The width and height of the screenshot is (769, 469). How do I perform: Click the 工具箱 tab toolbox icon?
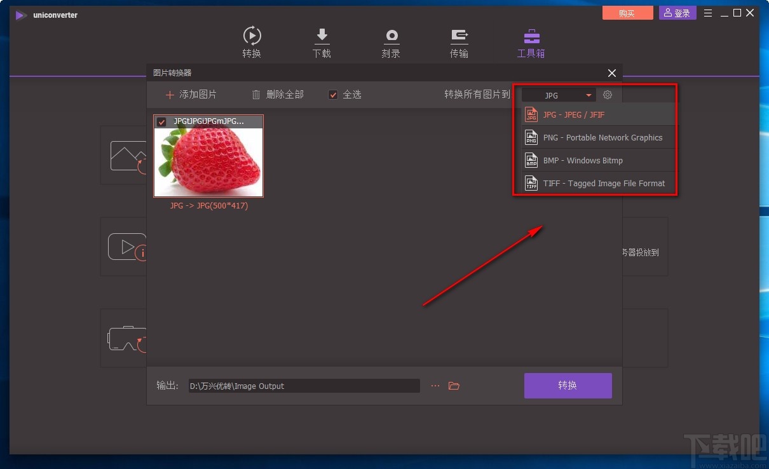[x=531, y=36]
